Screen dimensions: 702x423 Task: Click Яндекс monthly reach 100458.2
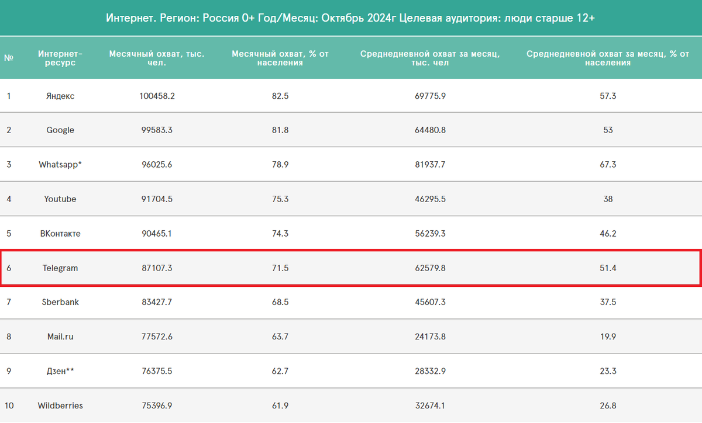157,96
